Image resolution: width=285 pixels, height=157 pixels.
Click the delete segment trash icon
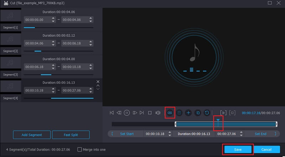pos(179,113)
